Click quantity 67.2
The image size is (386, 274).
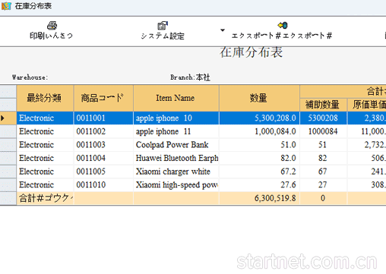259,172
